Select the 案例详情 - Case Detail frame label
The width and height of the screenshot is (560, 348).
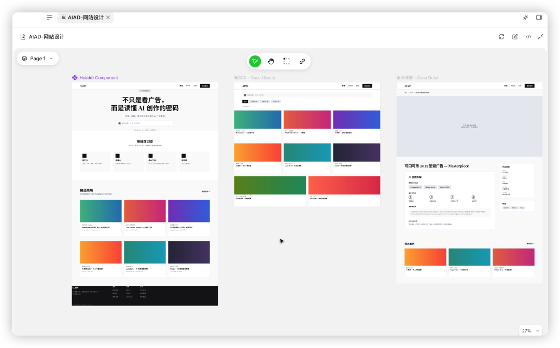click(x=418, y=77)
